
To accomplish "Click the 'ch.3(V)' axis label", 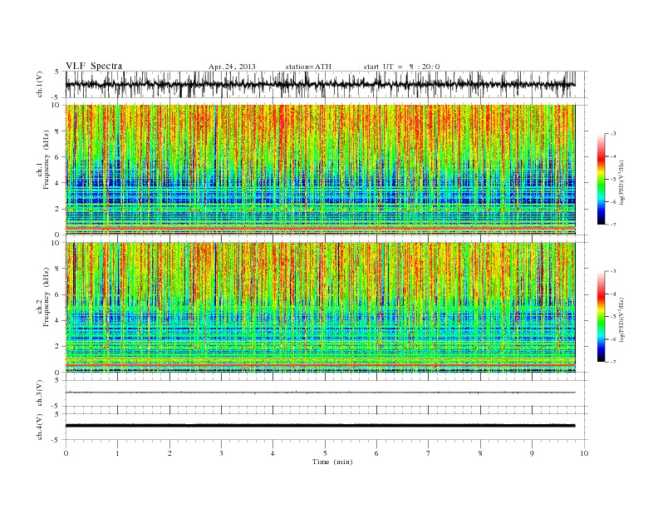I will point(39,393).
